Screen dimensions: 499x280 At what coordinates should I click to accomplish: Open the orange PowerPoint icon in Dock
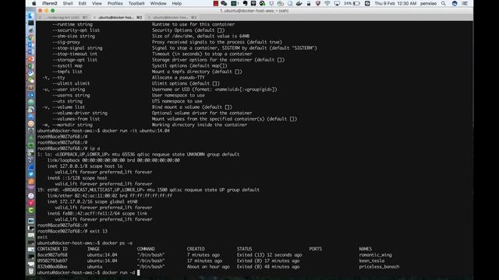click(x=31, y=59)
